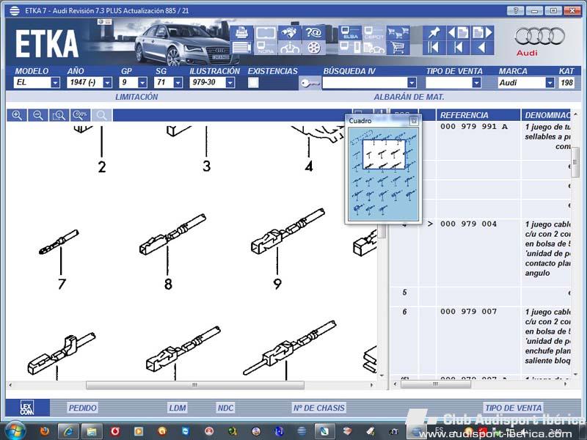Click the parts list vertical scrollbar thumb
This screenshot has width=587, height=440.
pyautogui.click(x=575, y=163)
